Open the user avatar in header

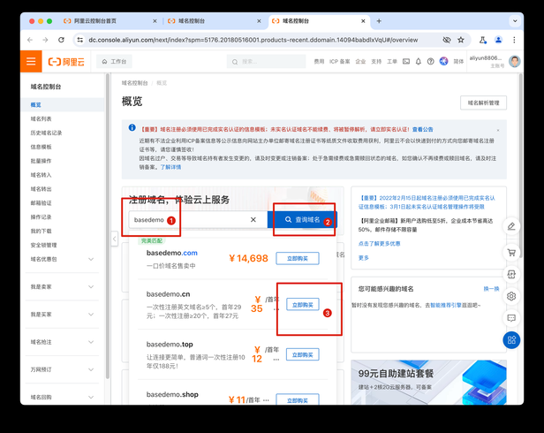pyautogui.click(x=515, y=62)
